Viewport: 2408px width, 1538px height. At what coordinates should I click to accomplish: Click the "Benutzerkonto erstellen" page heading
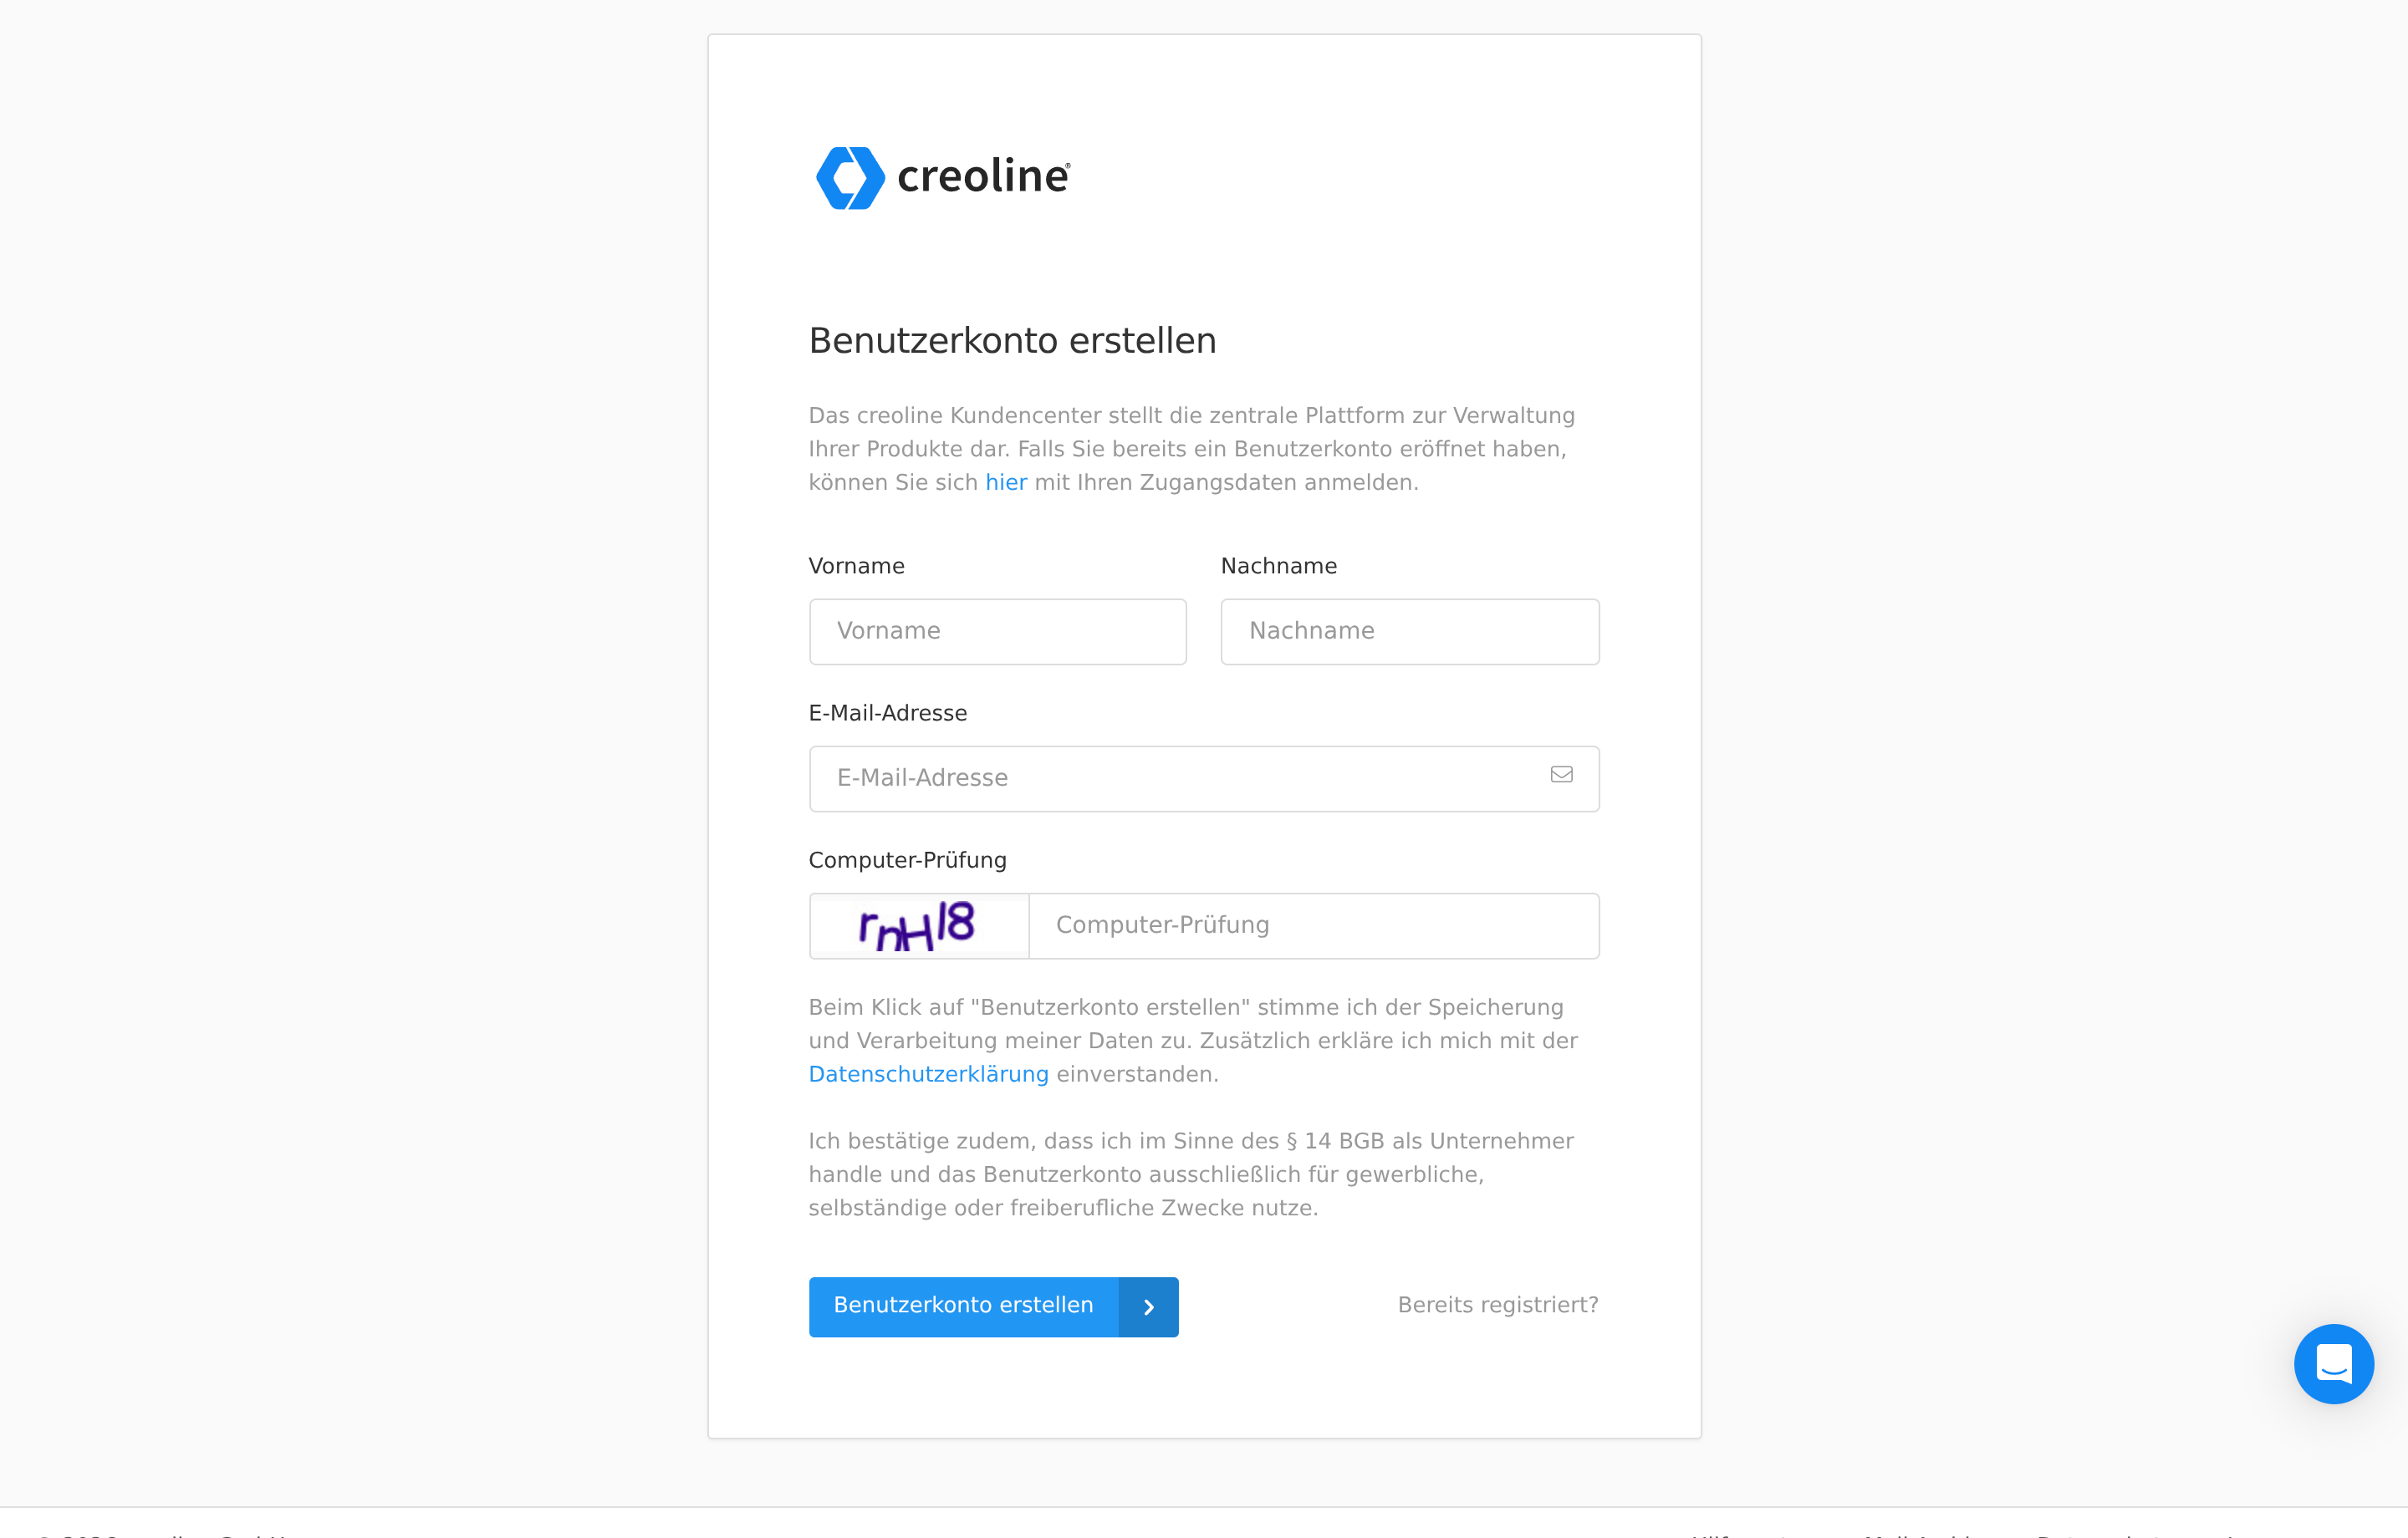click(1012, 341)
